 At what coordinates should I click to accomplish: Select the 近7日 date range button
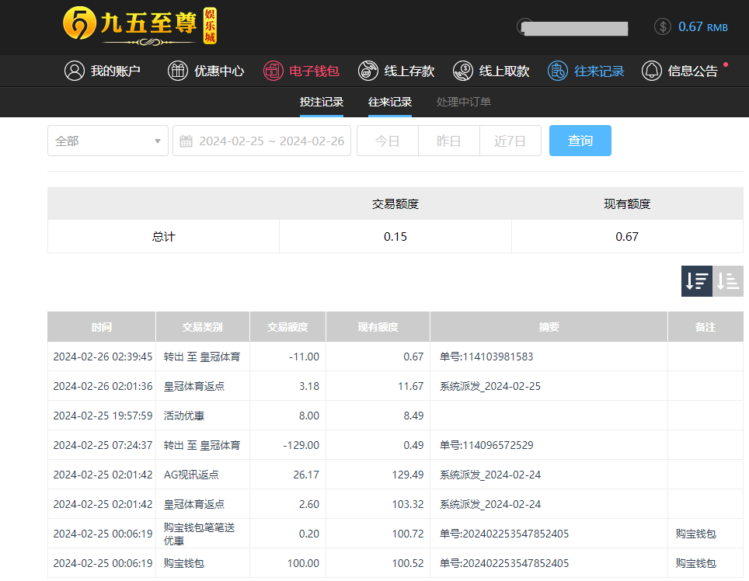(510, 141)
